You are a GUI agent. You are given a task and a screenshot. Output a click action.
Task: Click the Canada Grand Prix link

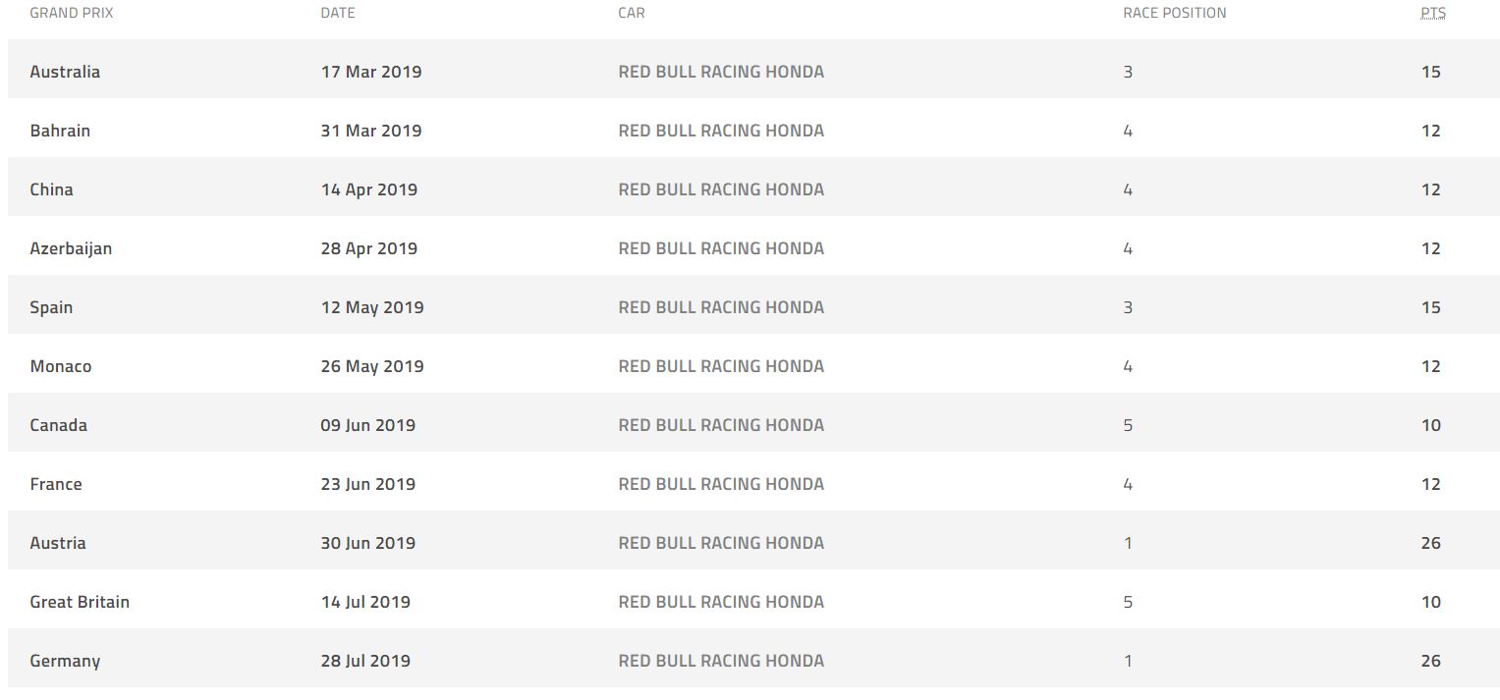[x=59, y=425]
